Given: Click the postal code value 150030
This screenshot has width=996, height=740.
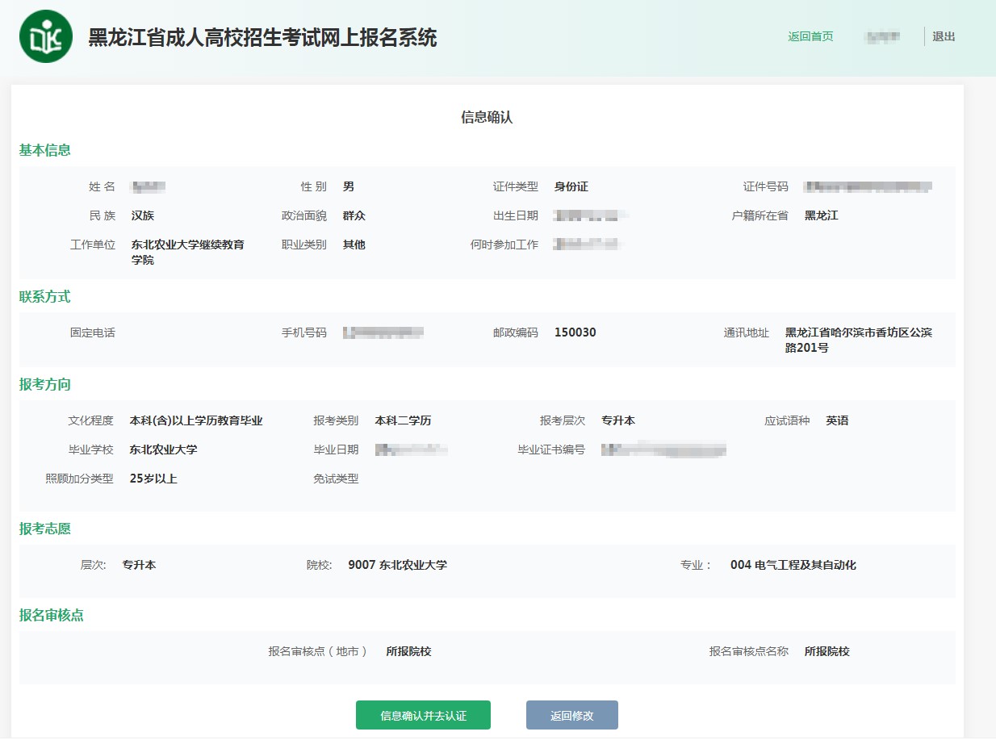Looking at the screenshot, I should pos(575,332).
